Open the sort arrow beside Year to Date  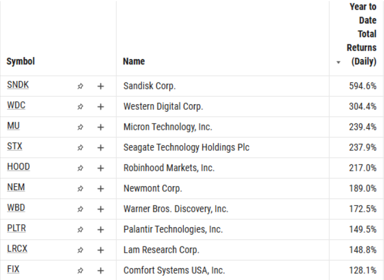pos(338,62)
